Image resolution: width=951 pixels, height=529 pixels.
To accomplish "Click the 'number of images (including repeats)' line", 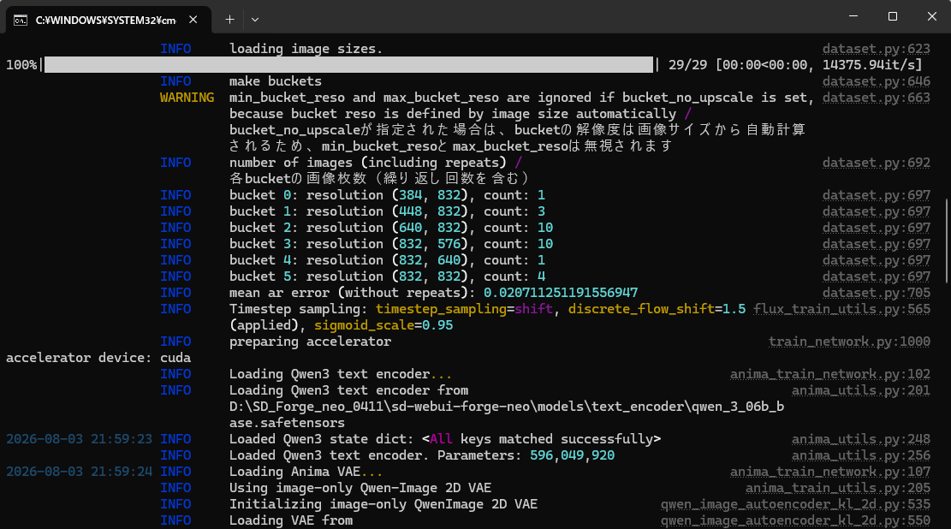I will pos(376,163).
